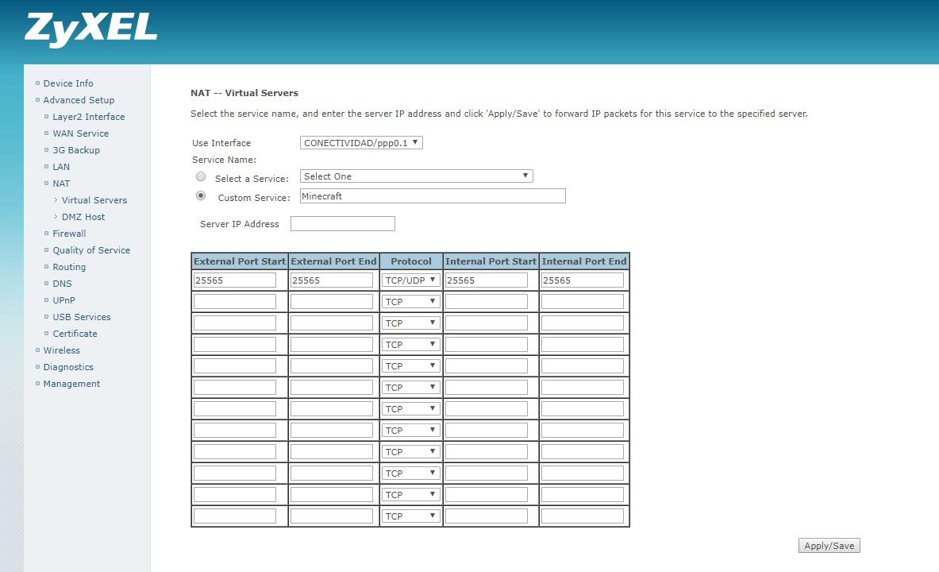Open the protocol dropdown in last table row

click(410, 516)
